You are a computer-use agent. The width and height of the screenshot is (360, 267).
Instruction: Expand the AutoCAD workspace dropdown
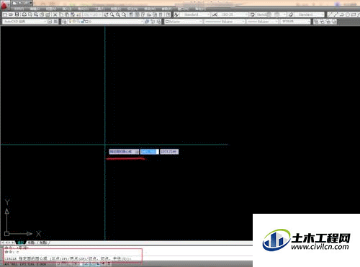pos(45,22)
